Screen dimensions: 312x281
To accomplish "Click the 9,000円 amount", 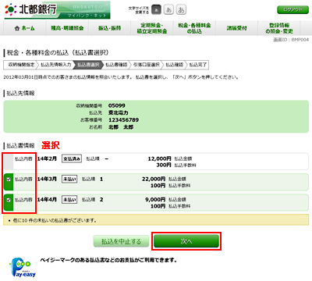I will tap(155, 200).
